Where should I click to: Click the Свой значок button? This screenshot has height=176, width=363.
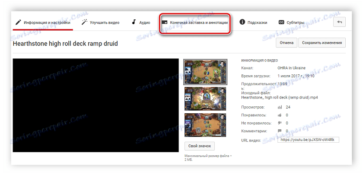[x=200, y=146]
